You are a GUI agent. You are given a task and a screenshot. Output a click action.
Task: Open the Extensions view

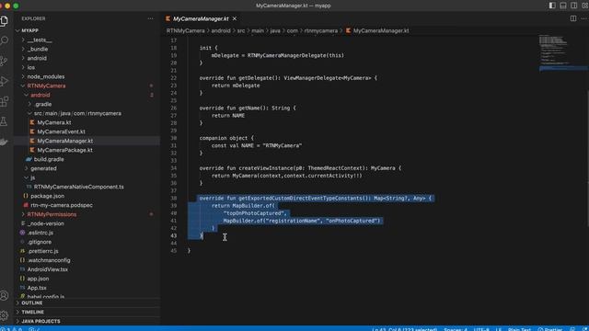point(4,101)
